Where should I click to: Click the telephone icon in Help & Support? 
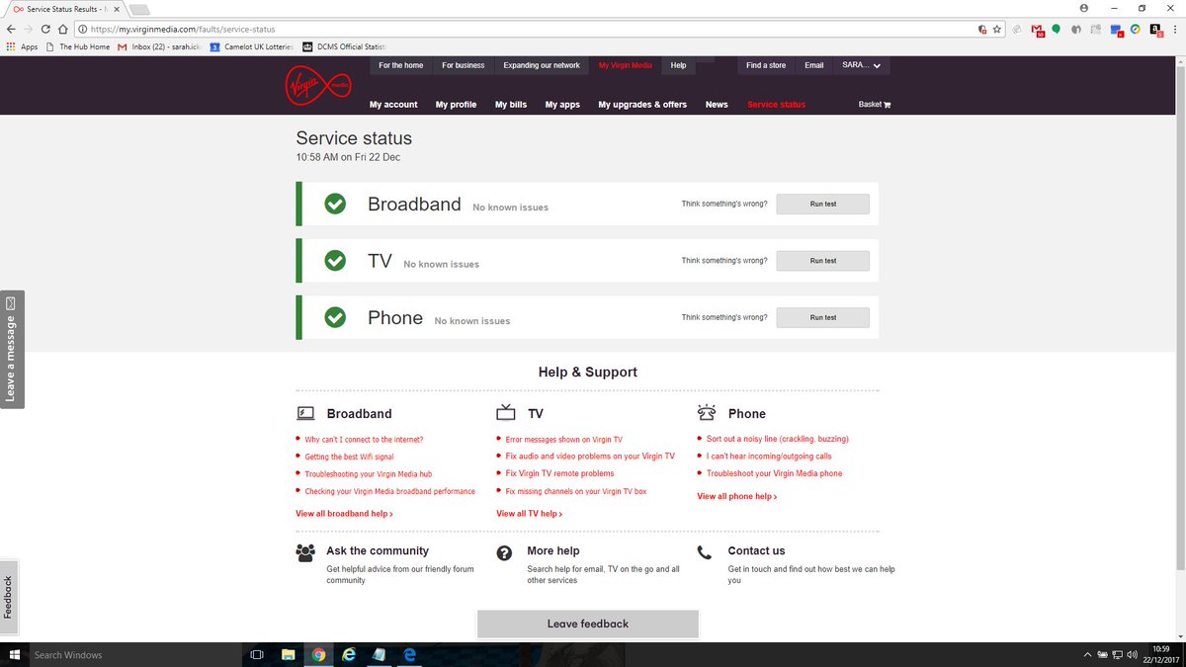[706, 412]
